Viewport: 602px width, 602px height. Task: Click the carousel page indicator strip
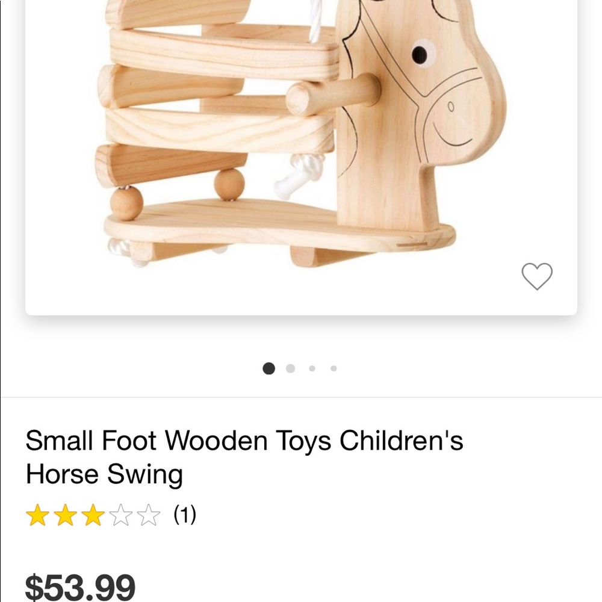point(301,368)
